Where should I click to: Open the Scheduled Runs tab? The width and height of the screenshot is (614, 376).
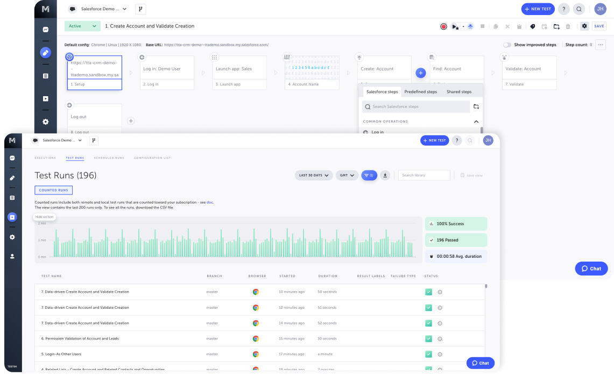(109, 158)
